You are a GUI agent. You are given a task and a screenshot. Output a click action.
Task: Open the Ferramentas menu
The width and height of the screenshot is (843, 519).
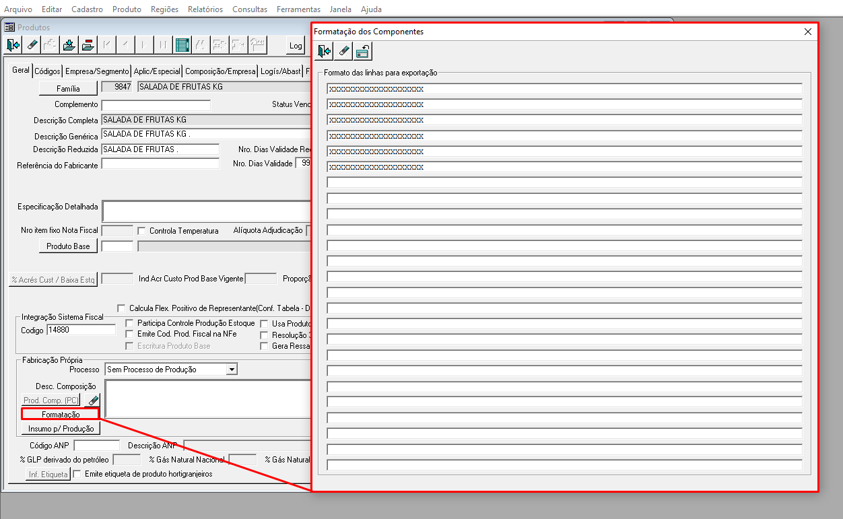pos(298,9)
